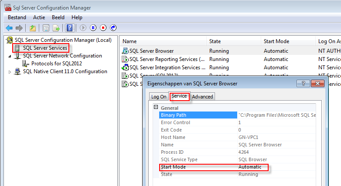Switch to the Advanced tab
The image size is (341, 186).
[x=202, y=97]
